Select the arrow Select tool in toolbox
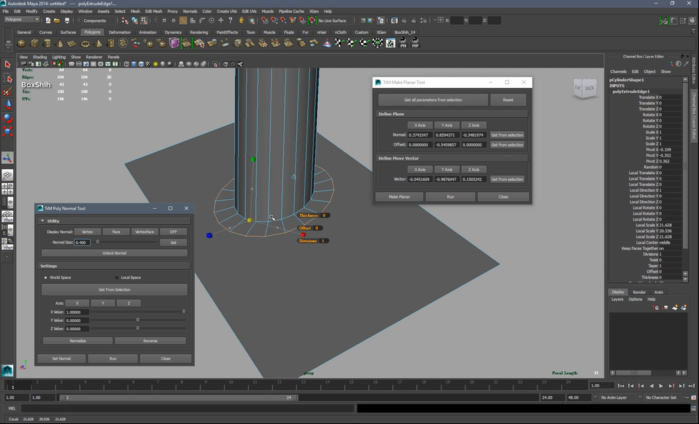Viewport: 699px width, 424px height. (x=7, y=65)
